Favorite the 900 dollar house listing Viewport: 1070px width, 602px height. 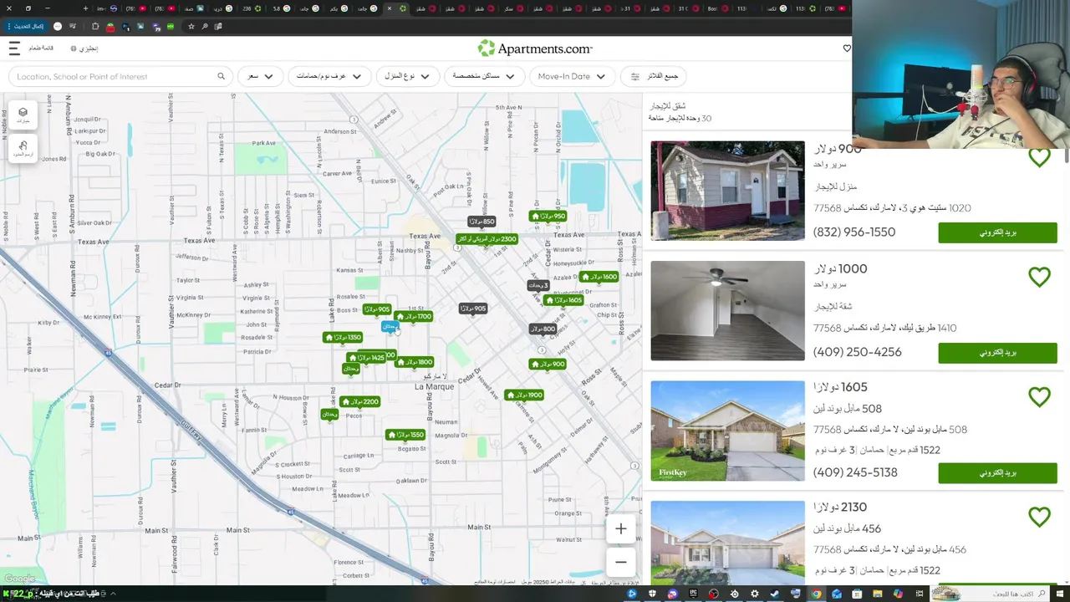tap(1039, 157)
